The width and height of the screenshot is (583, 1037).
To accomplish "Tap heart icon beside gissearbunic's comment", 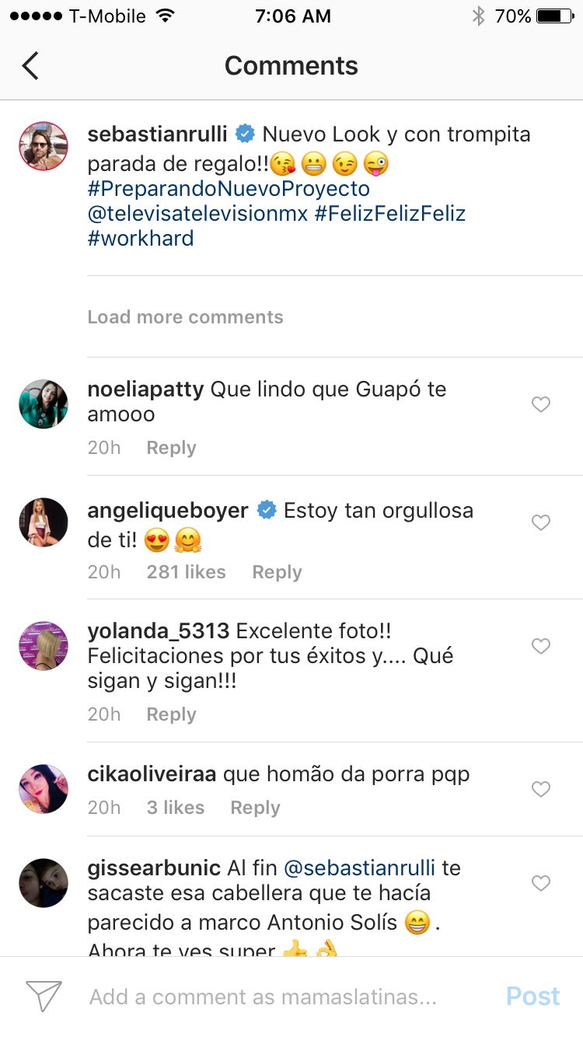I will click(541, 883).
